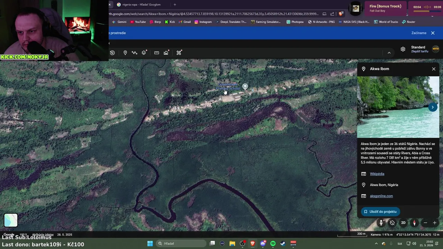Screen dimensions: 443x249
Task: Open the Wikipédia link
Action: (x=377, y=174)
